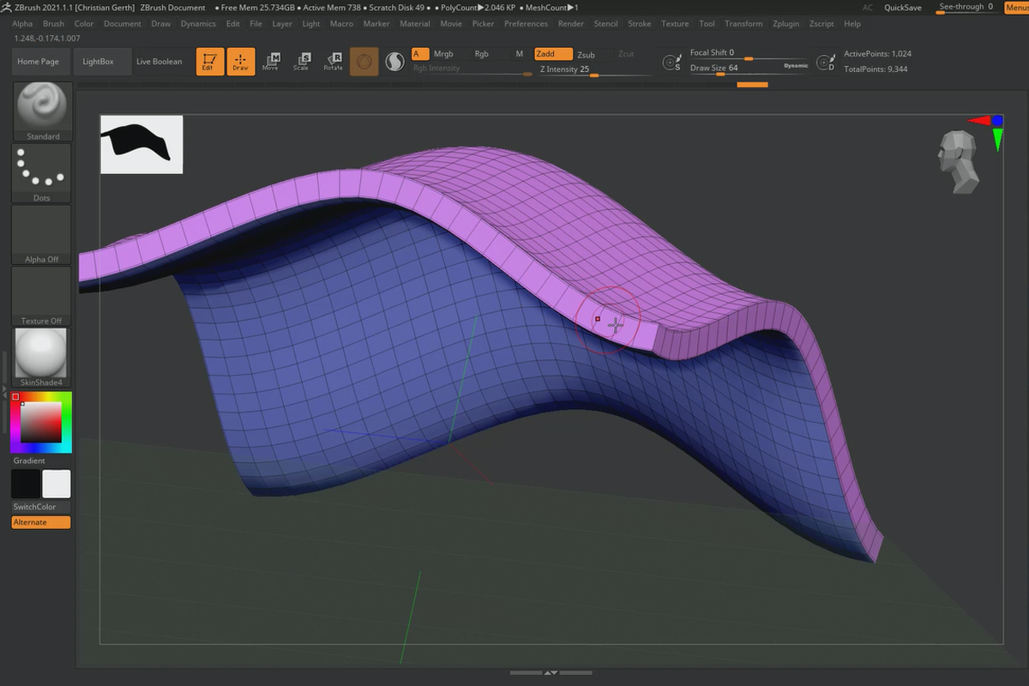This screenshot has height=686, width=1029.
Task: Open the File menu
Action: (256, 24)
